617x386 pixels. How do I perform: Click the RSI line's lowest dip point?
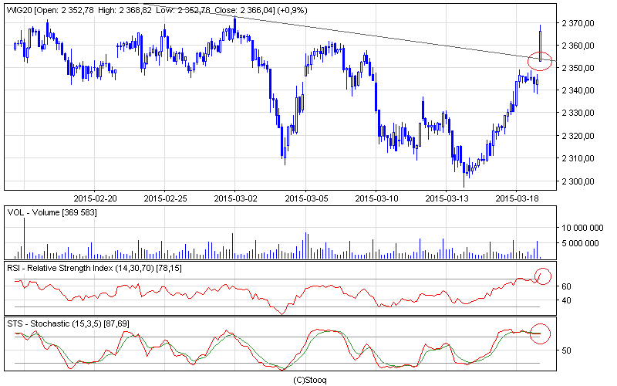[282, 313]
